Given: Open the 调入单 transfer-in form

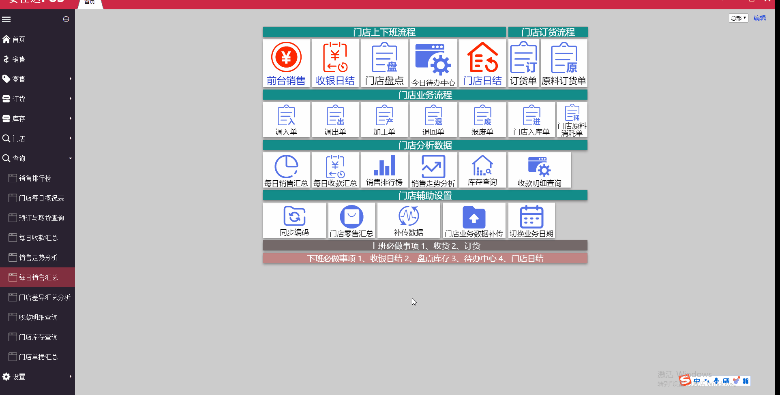Looking at the screenshot, I should coord(286,120).
